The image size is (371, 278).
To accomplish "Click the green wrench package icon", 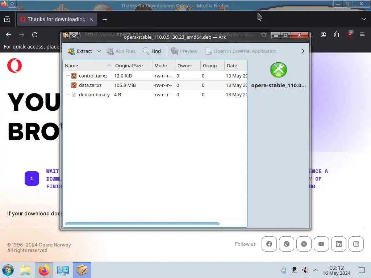I will [279, 70].
